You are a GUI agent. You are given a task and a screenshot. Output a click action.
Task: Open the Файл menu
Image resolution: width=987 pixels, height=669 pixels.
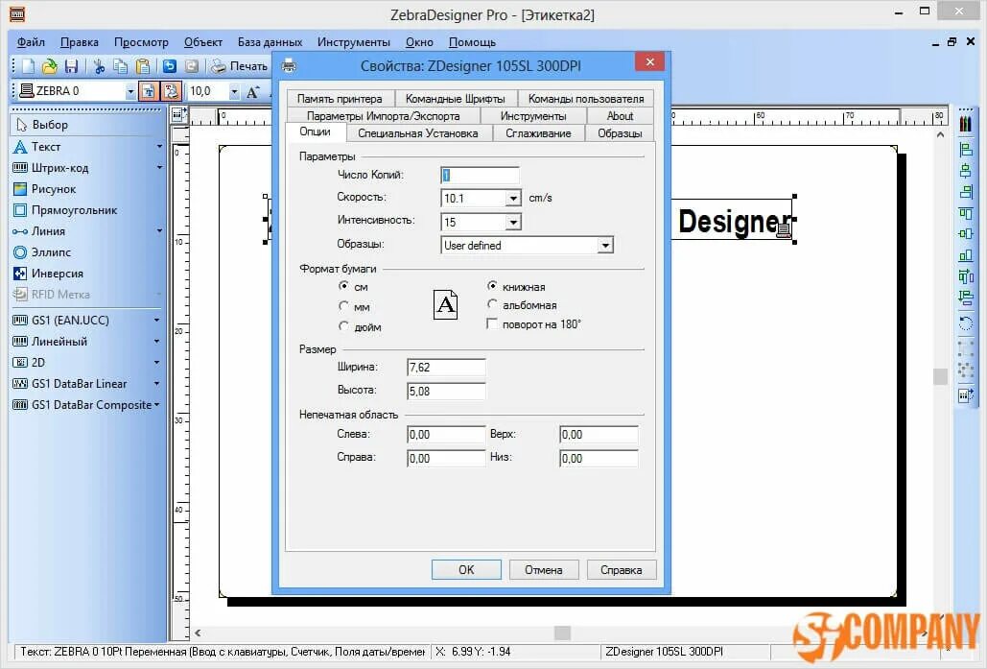pos(31,42)
